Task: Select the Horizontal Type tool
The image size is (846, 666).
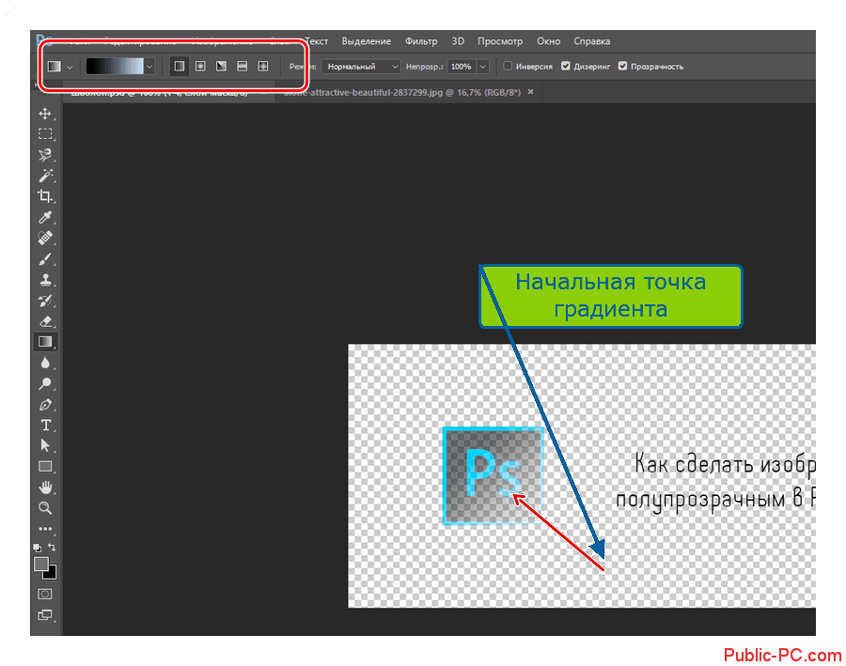Action: coord(45,425)
